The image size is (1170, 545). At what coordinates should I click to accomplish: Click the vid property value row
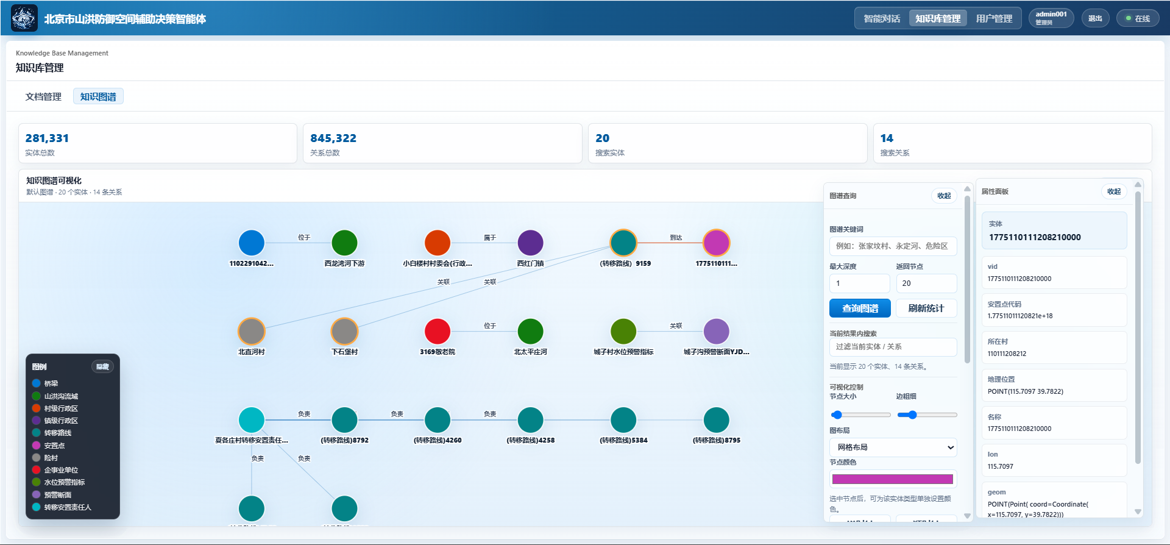point(1054,272)
